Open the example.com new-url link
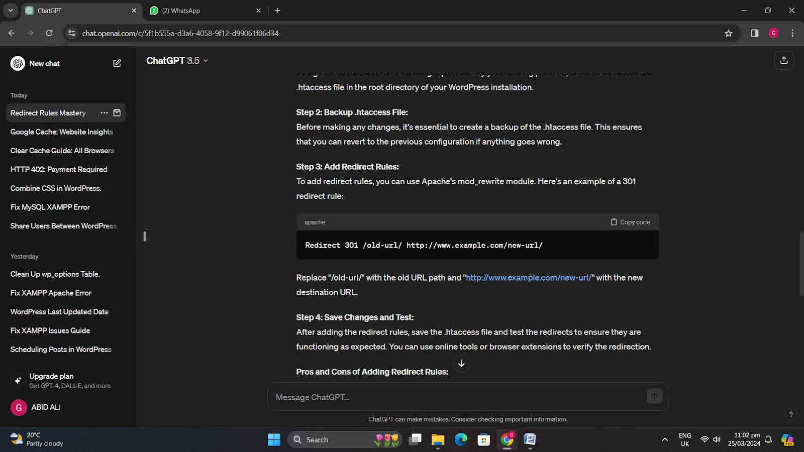The width and height of the screenshot is (804, 452). click(x=529, y=278)
